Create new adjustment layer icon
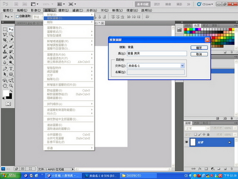The width and height of the screenshot is (238, 179). pyautogui.click(x=213, y=169)
